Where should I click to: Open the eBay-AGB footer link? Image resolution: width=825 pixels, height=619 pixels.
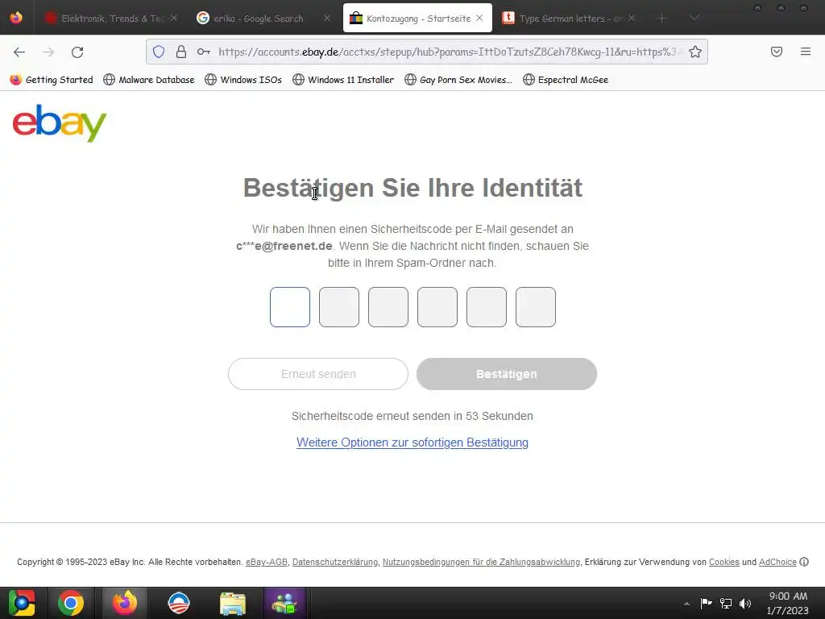[x=267, y=562]
